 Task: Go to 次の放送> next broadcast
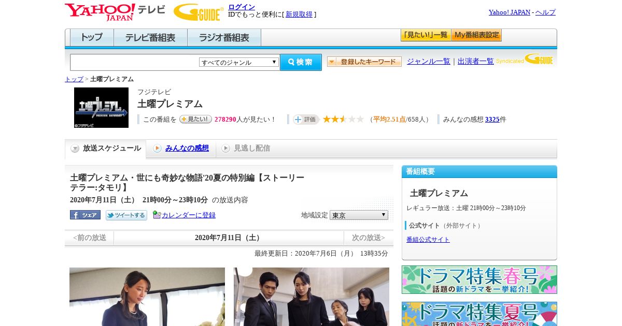(x=369, y=238)
